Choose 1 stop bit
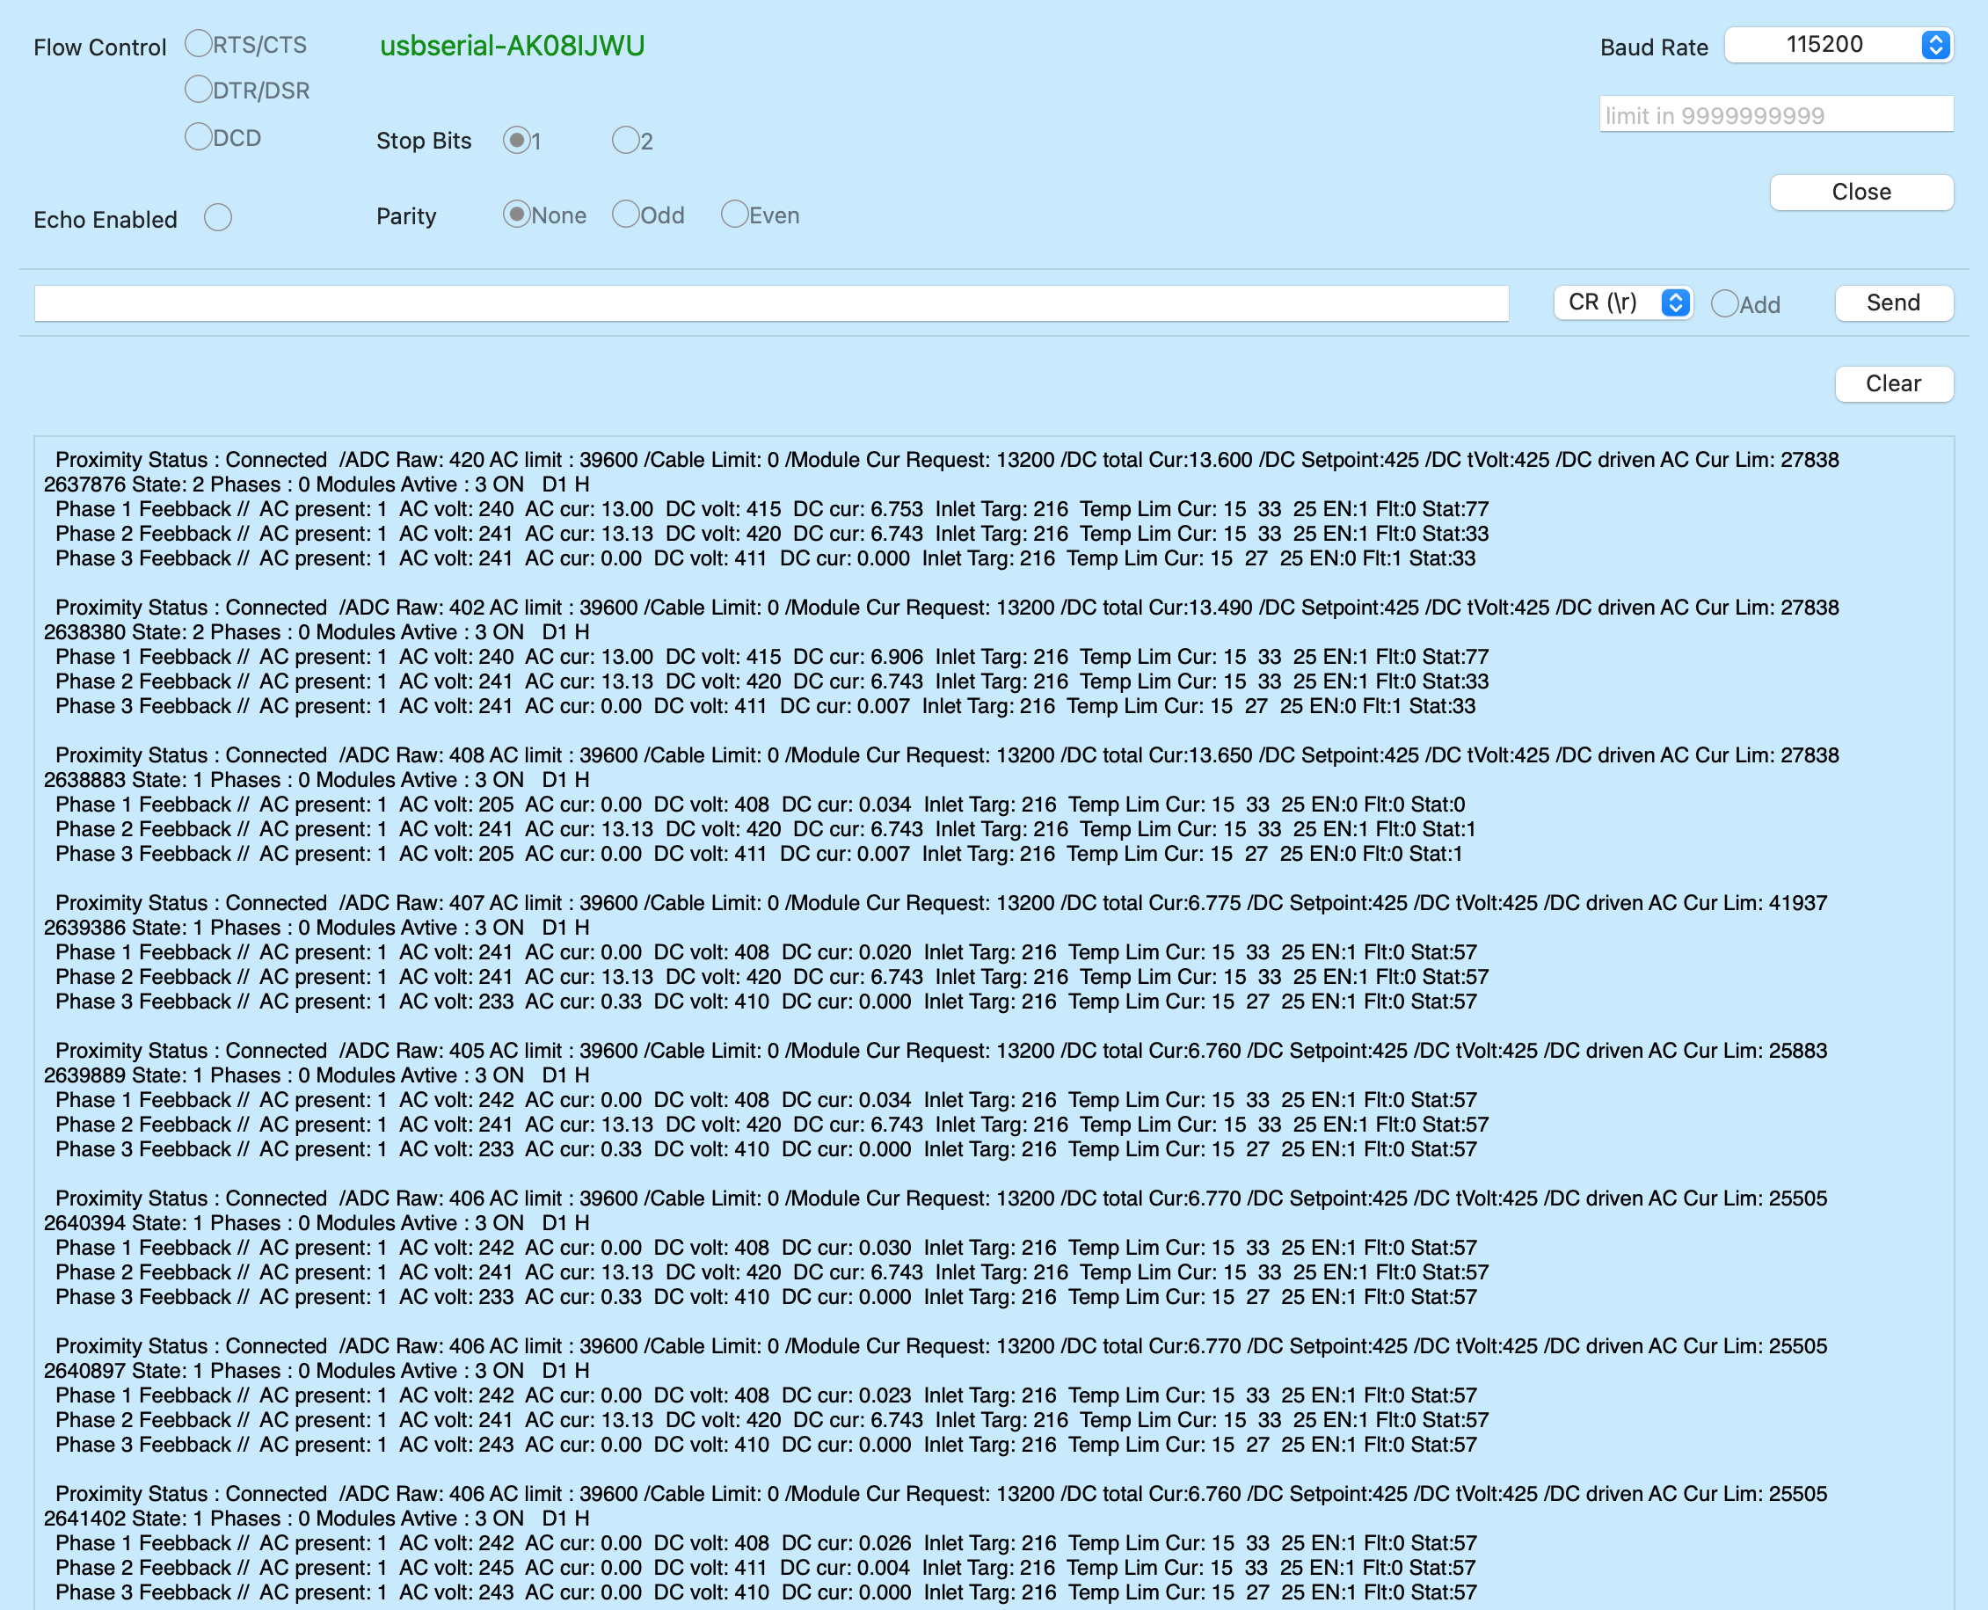This screenshot has width=1988, height=1610. [x=516, y=140]
